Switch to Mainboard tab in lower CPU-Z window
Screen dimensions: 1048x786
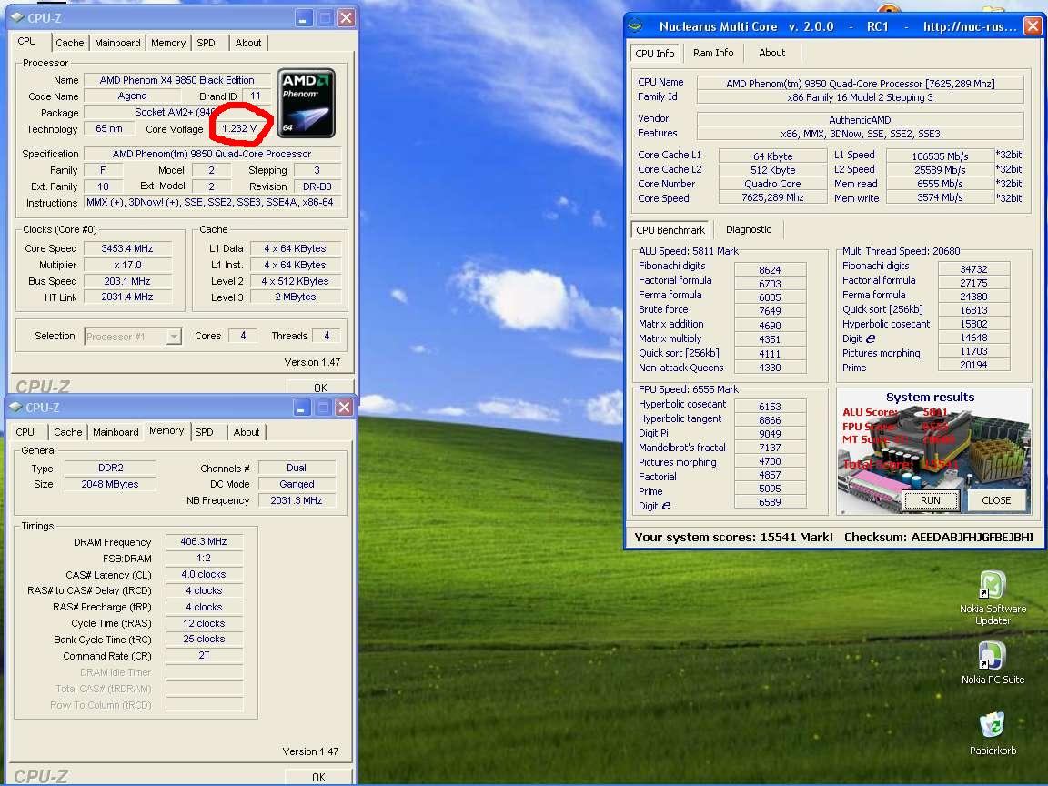coord(116,432)
